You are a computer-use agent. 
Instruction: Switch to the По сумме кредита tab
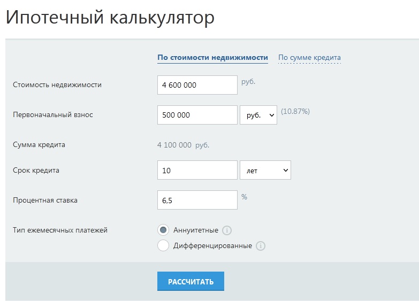(309, 58)
